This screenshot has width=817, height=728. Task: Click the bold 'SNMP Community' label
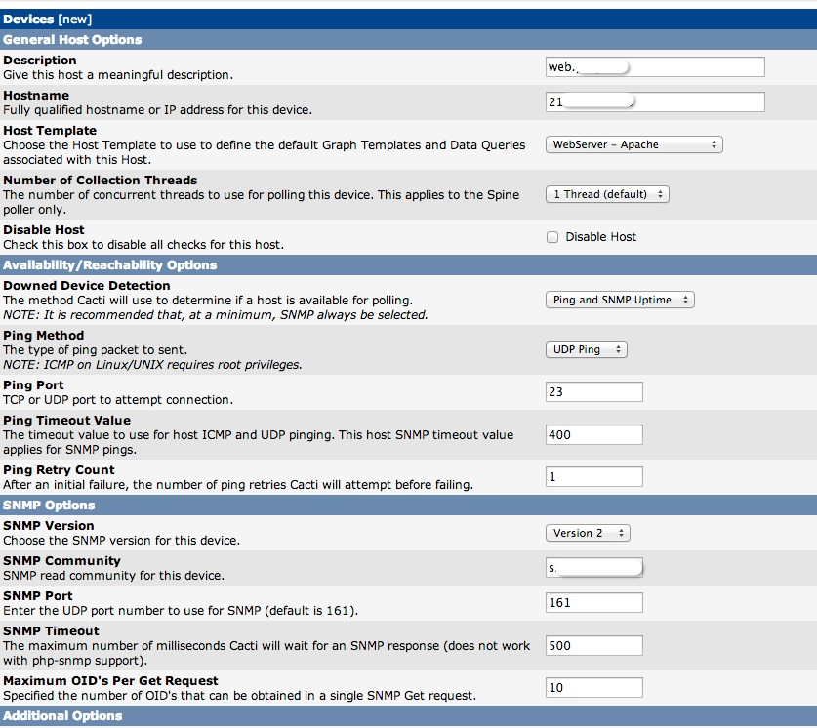[61, 561]
